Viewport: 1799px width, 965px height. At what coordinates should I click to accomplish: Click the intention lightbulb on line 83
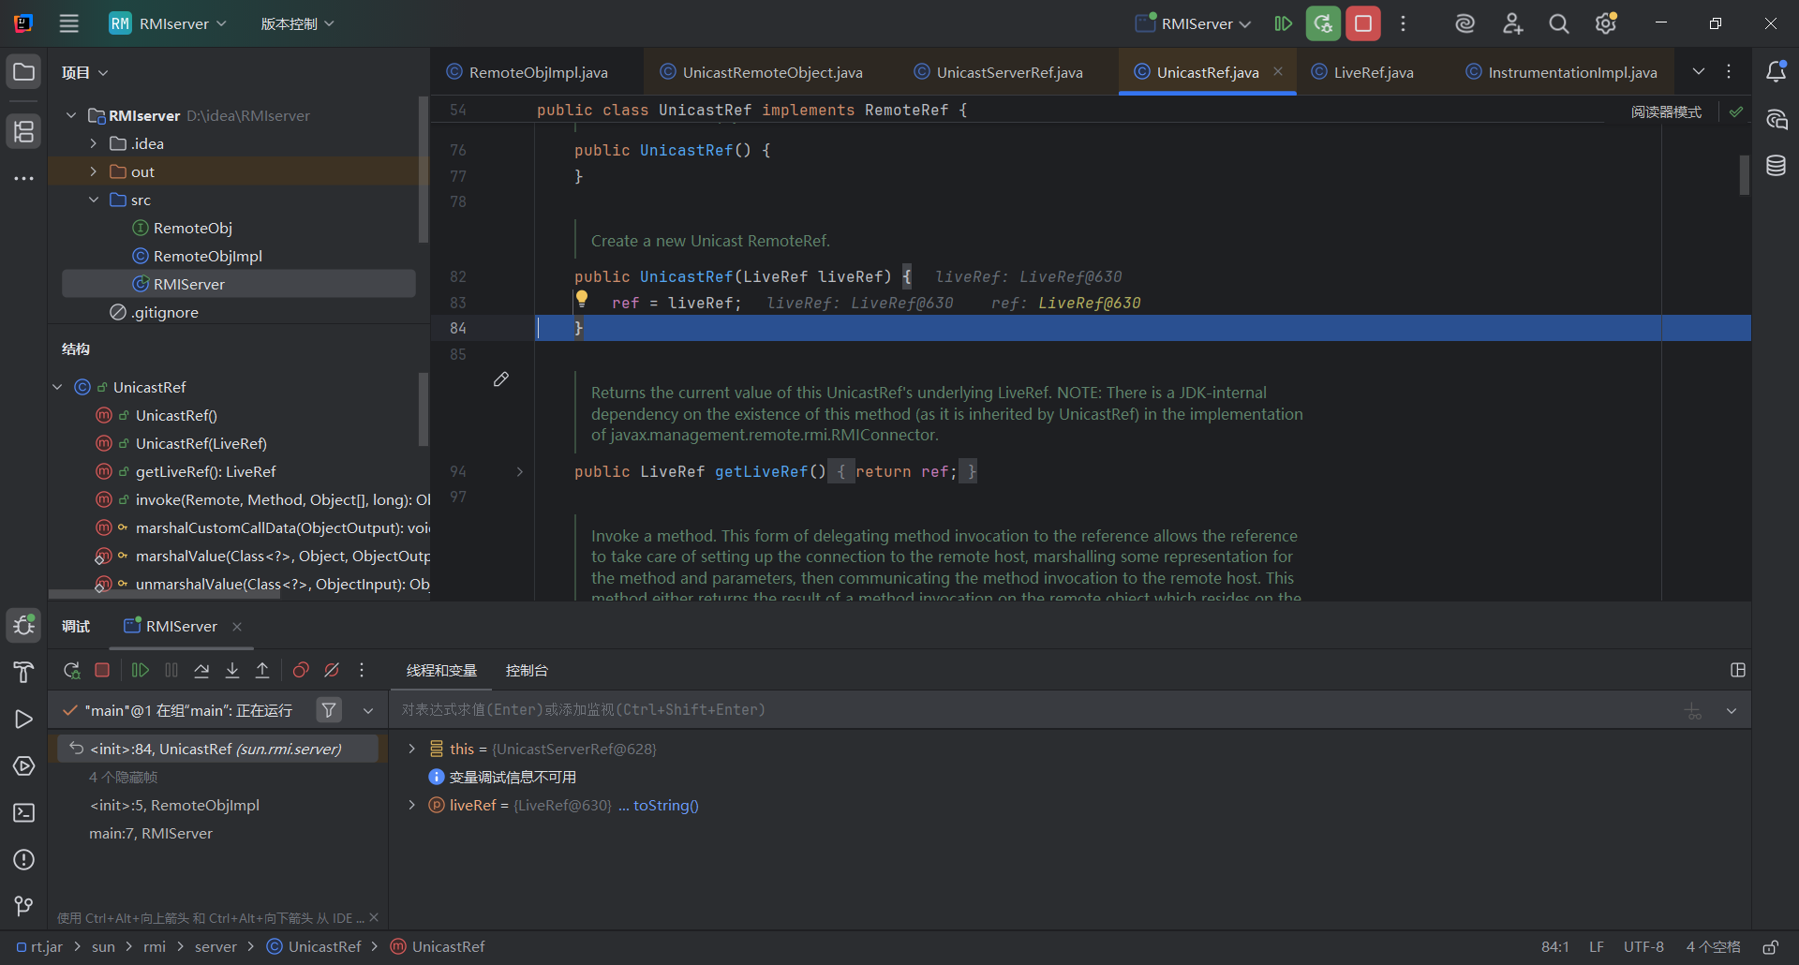click(582, 299)
